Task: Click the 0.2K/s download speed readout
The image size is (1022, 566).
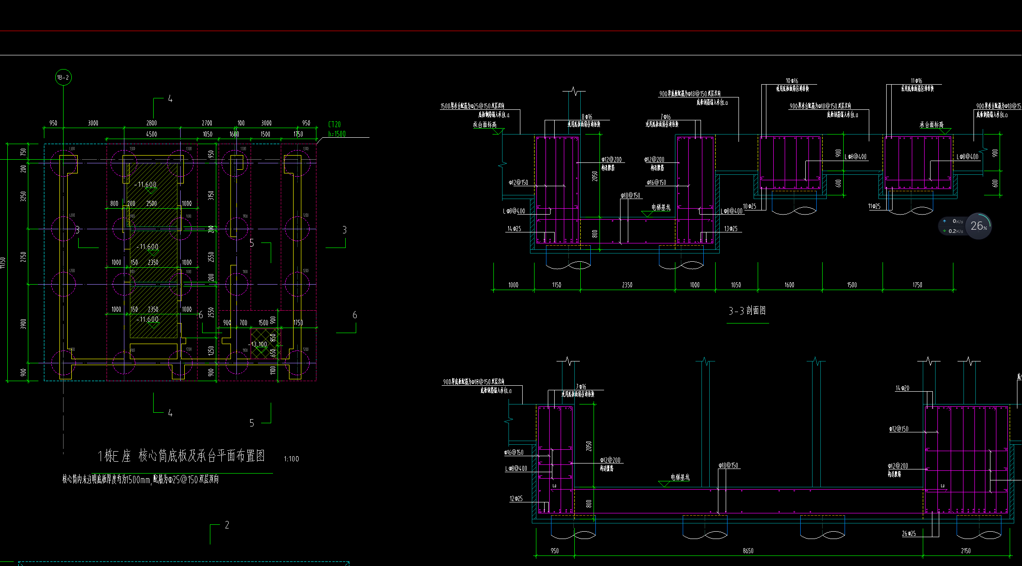Action: click(x=956, y=231)
